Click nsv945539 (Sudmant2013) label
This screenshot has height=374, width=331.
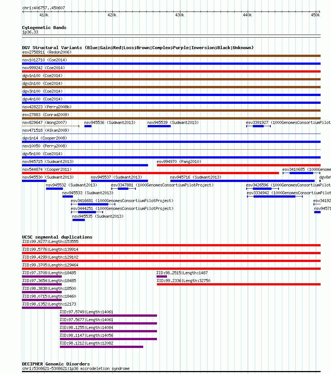(x=173, y=122)
